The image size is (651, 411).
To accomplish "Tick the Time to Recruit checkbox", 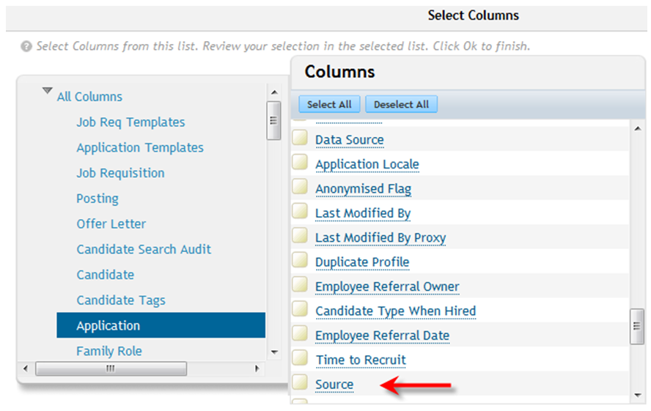I will coord(300,358).
